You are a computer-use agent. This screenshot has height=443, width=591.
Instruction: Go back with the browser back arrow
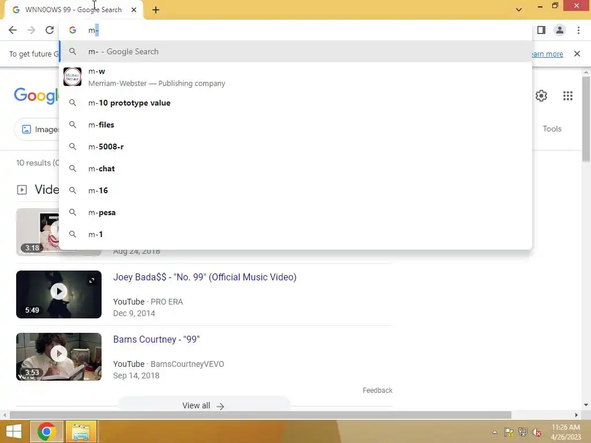click(x=13, y=30)
